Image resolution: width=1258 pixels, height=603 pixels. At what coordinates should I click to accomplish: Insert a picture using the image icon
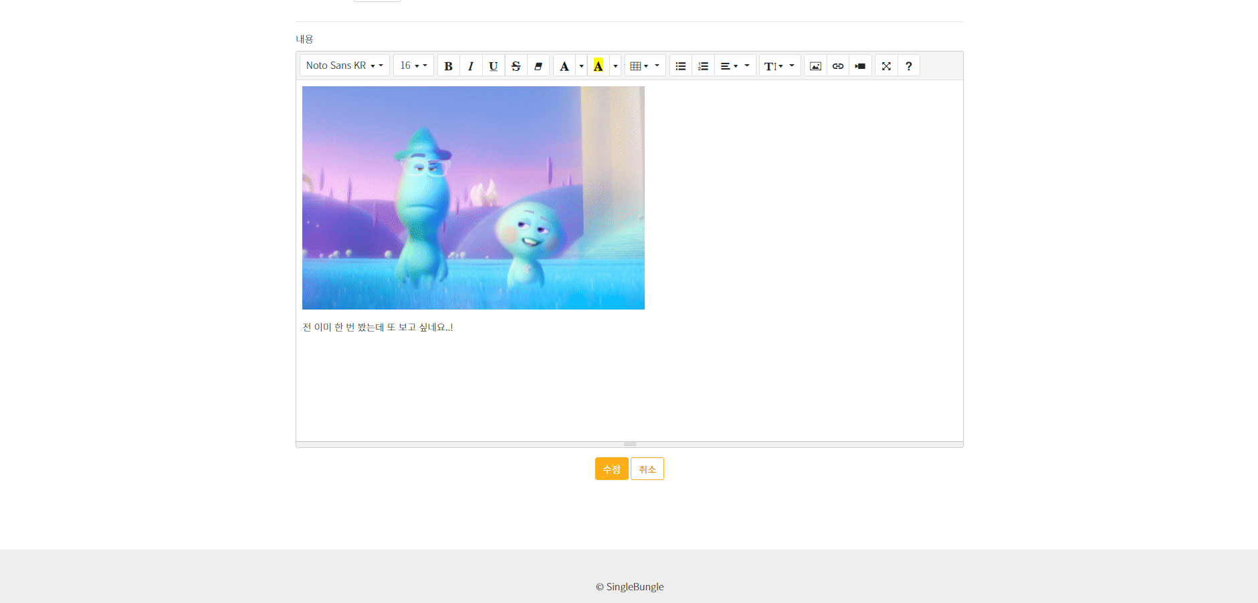[815, 66]
